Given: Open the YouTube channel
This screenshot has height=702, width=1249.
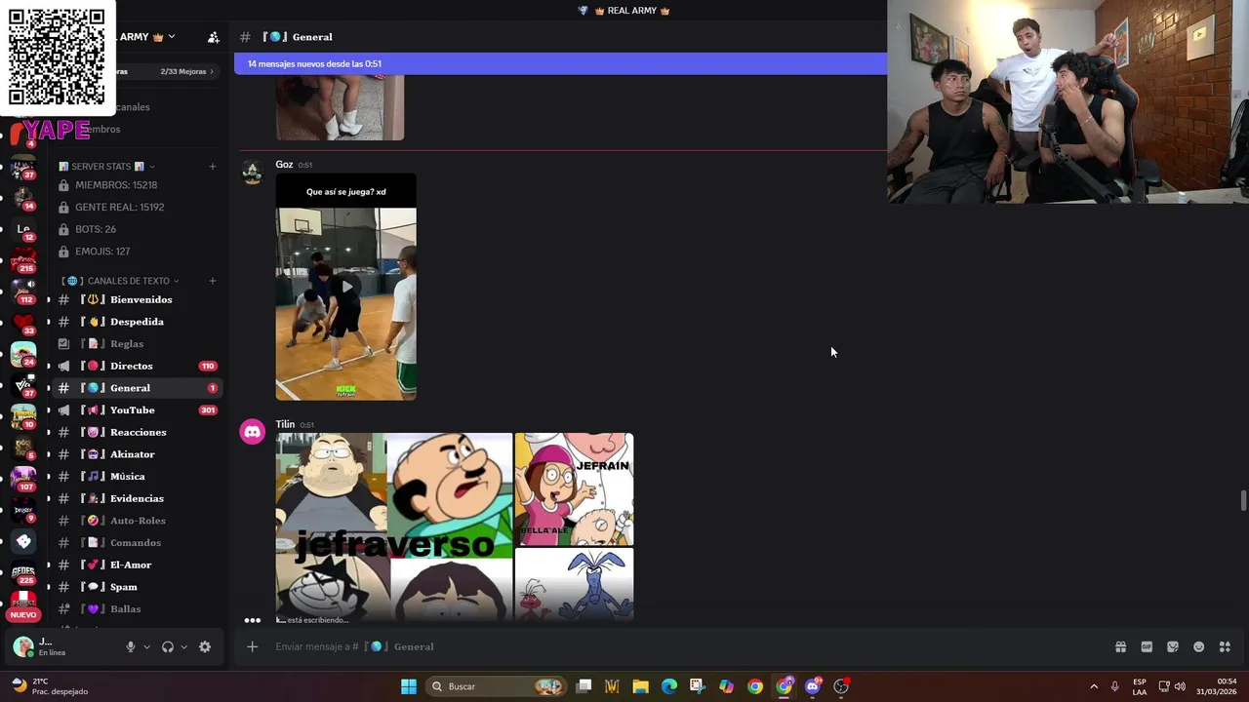Looking at the screenshot, I should (137, 410).
